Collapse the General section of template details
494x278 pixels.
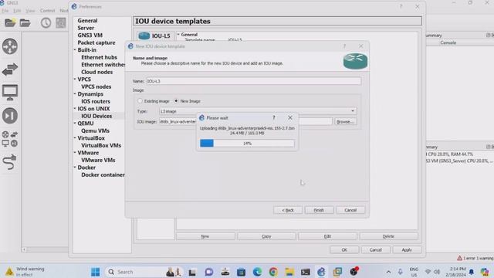[x=178, y=34]
